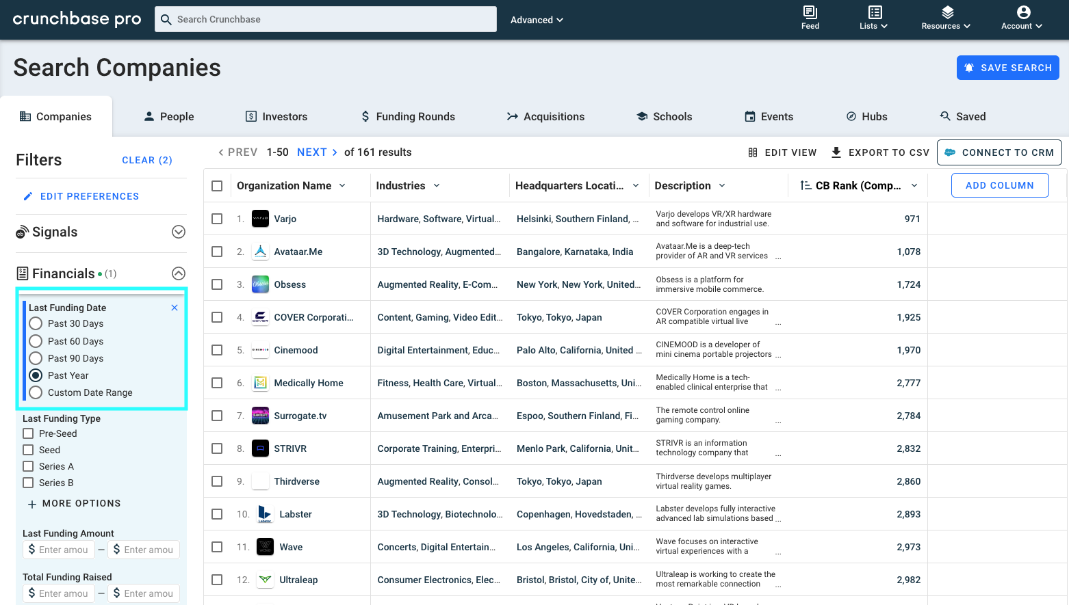Select the Thirdverse row checkbox

(x=217, y=481)
